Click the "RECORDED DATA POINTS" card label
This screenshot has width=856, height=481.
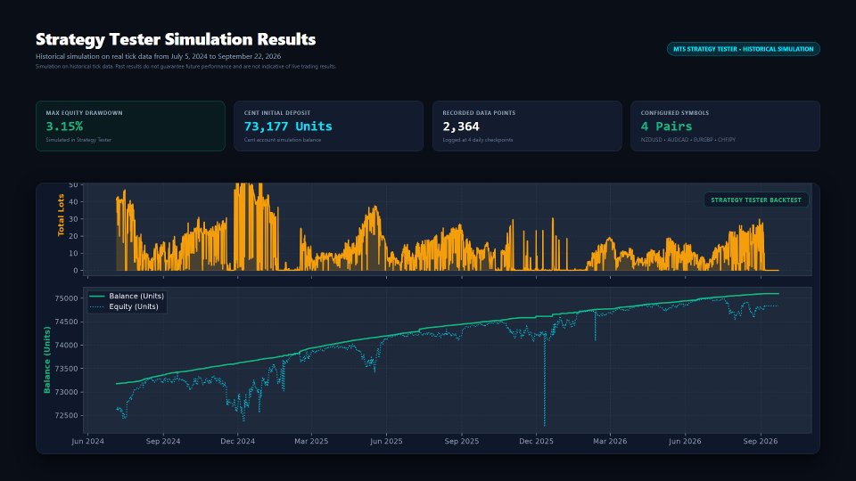tap(479, 113)
